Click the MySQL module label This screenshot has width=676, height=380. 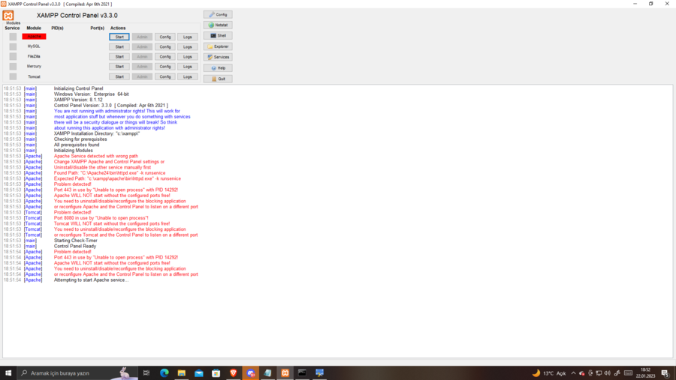[34, 46]
